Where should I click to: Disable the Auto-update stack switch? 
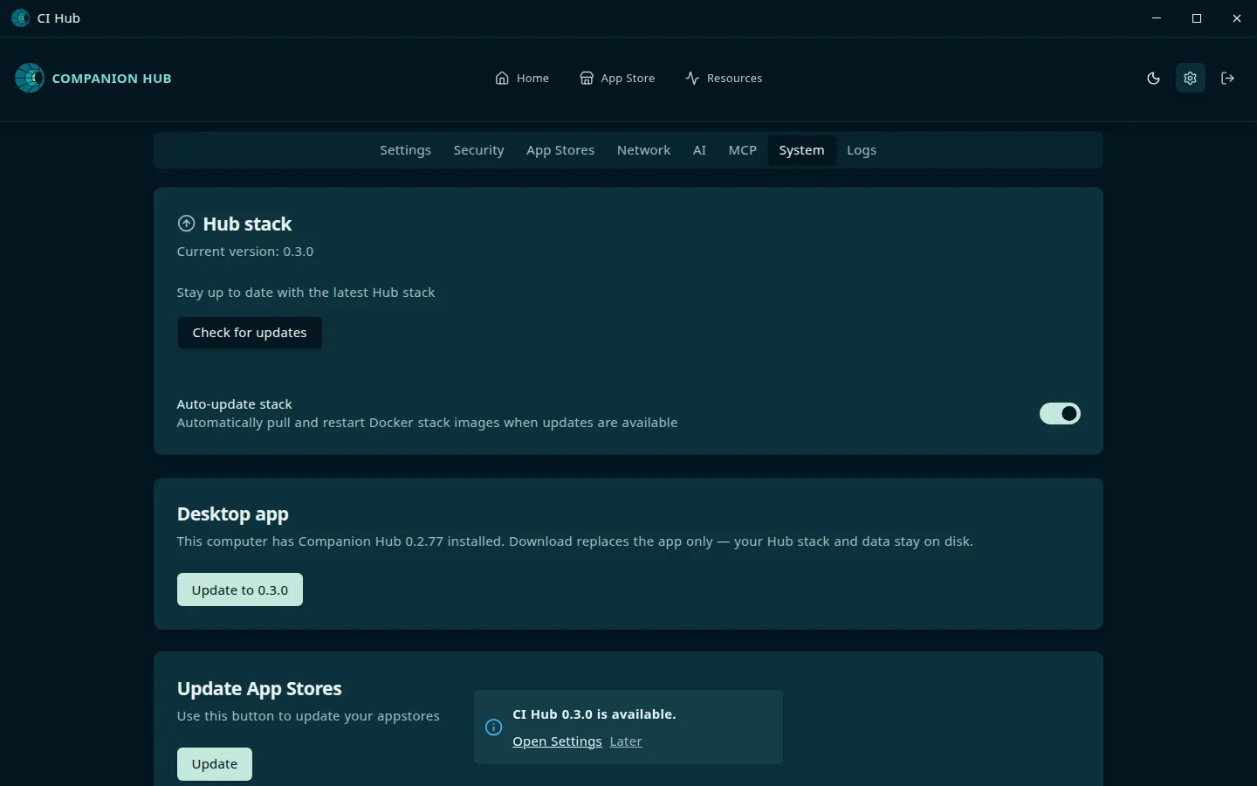pos(1060,413)
